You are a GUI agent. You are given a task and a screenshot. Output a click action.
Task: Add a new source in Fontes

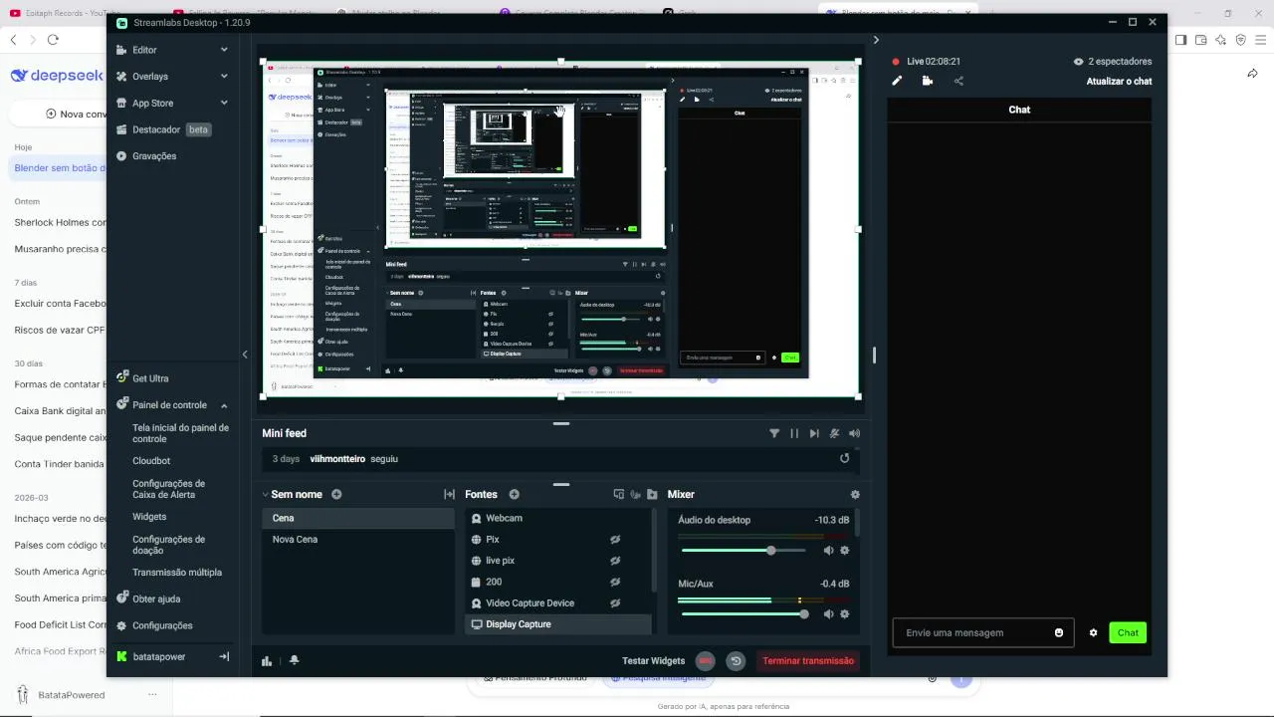click(x=514, y=494)
